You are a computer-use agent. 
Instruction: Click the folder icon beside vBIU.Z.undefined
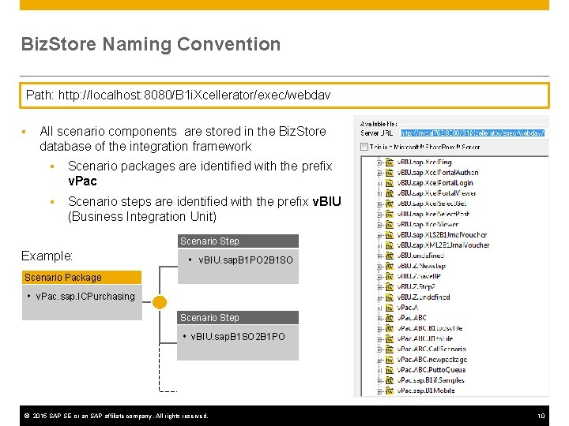tap(390, 297)
